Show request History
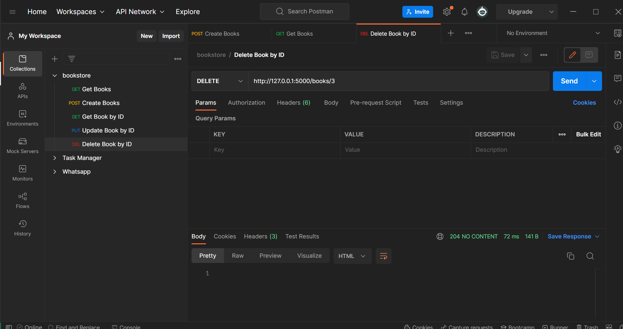623x329 pixels. click(22, 228)
